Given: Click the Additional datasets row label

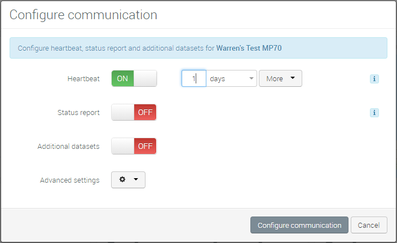Looking at the screenshot, I should 68,147.
